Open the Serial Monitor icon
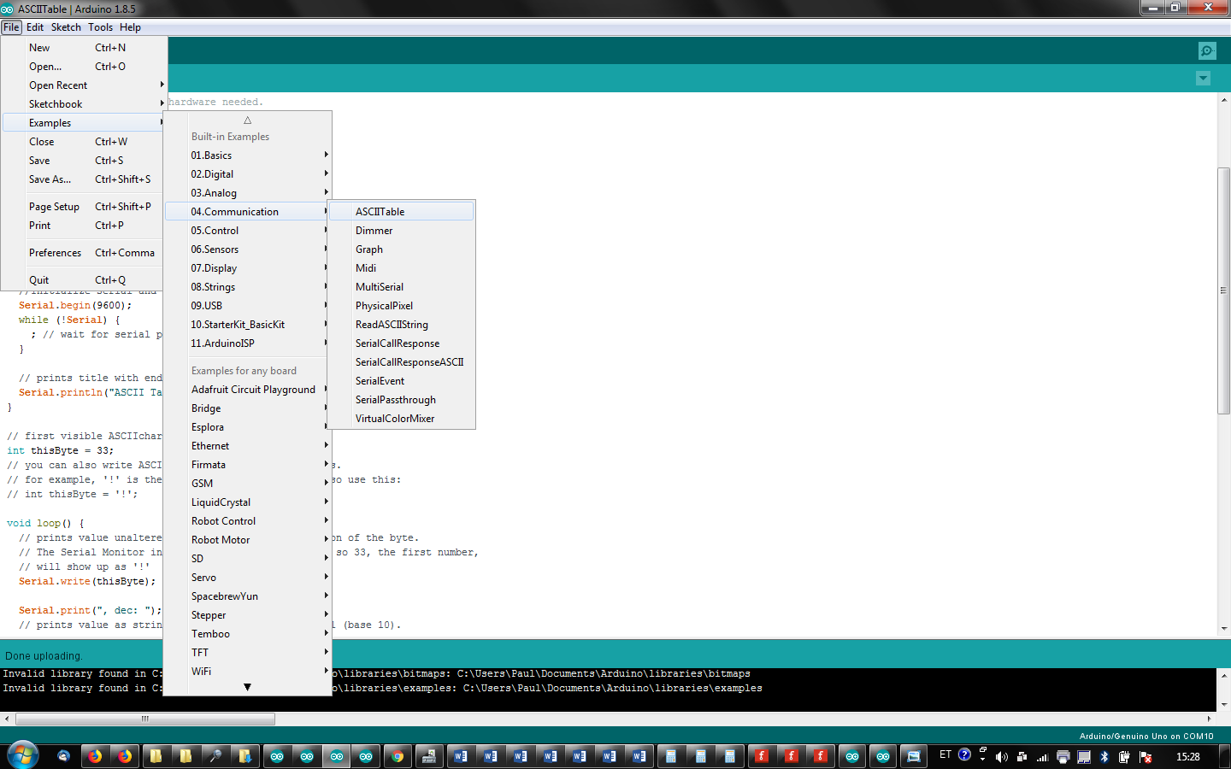1231x769 pixels. point(1206,50)
